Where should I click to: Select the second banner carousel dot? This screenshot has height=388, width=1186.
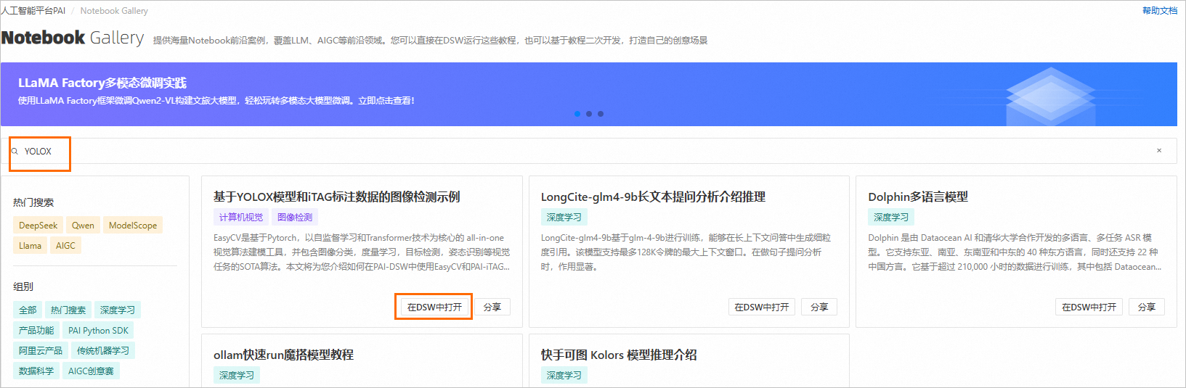click(x=589, y=114)
